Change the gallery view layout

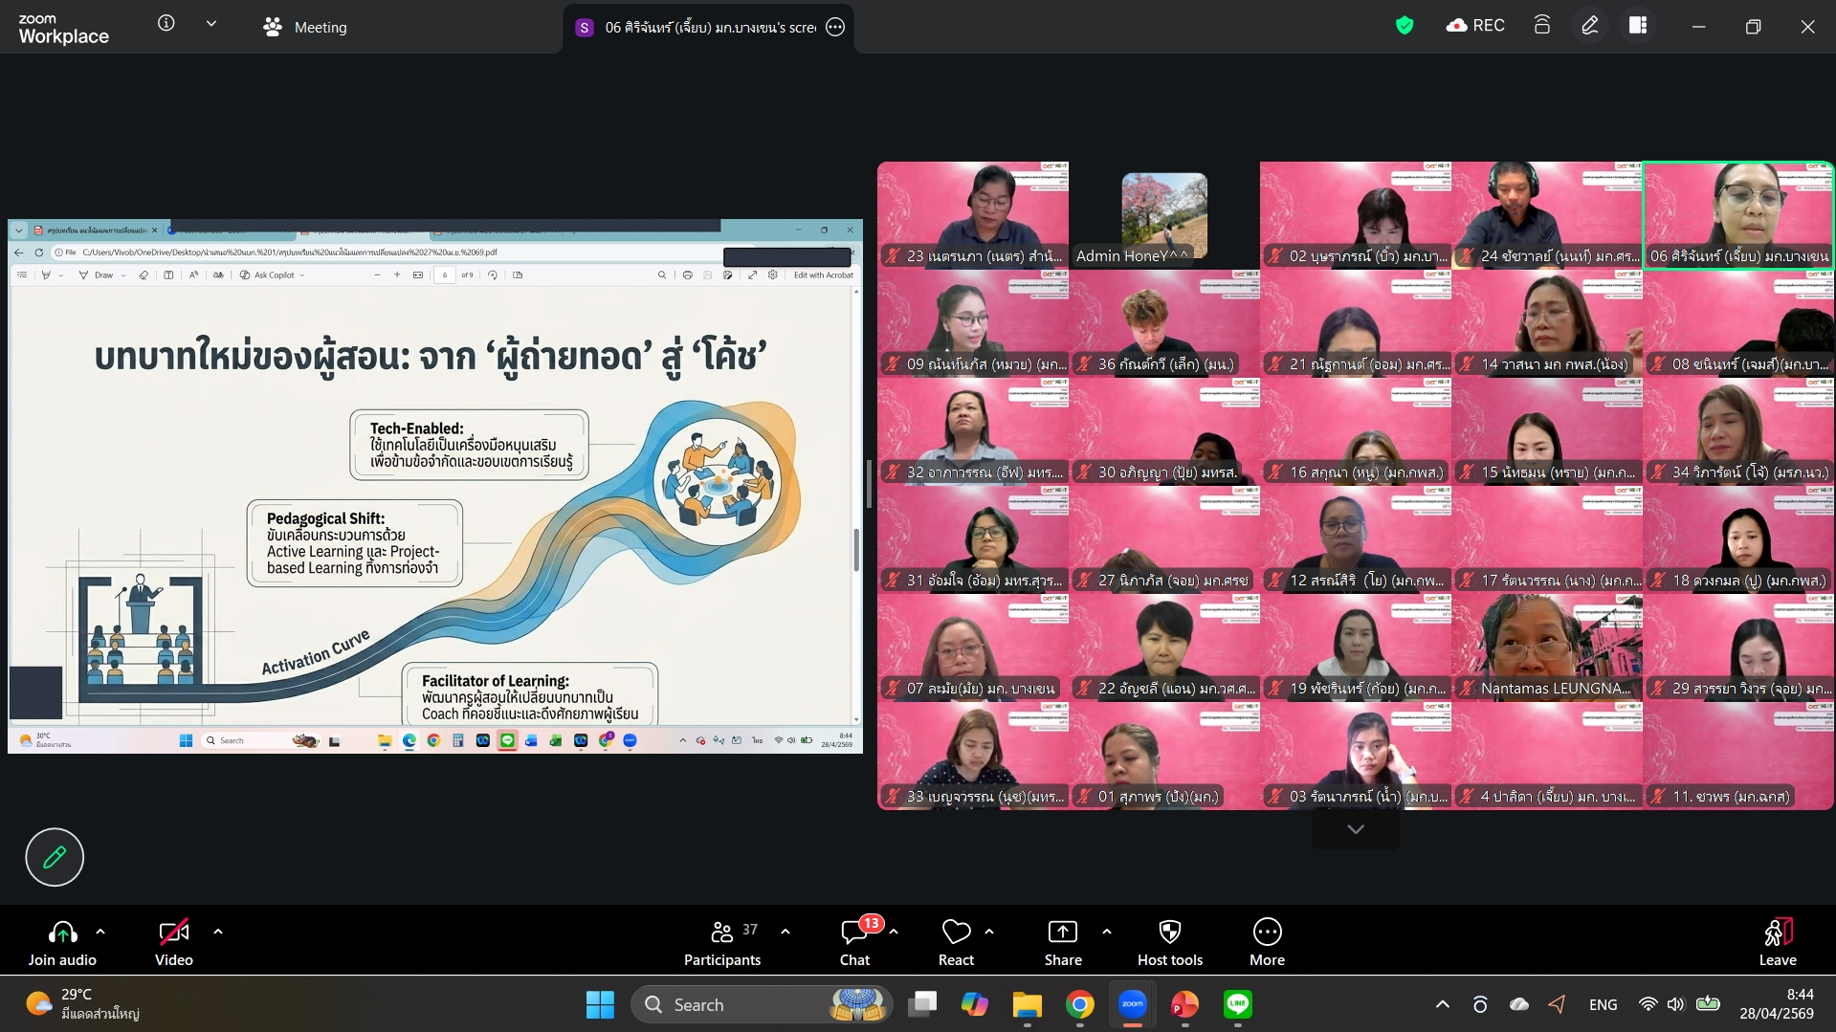[x=1638, y=26]
